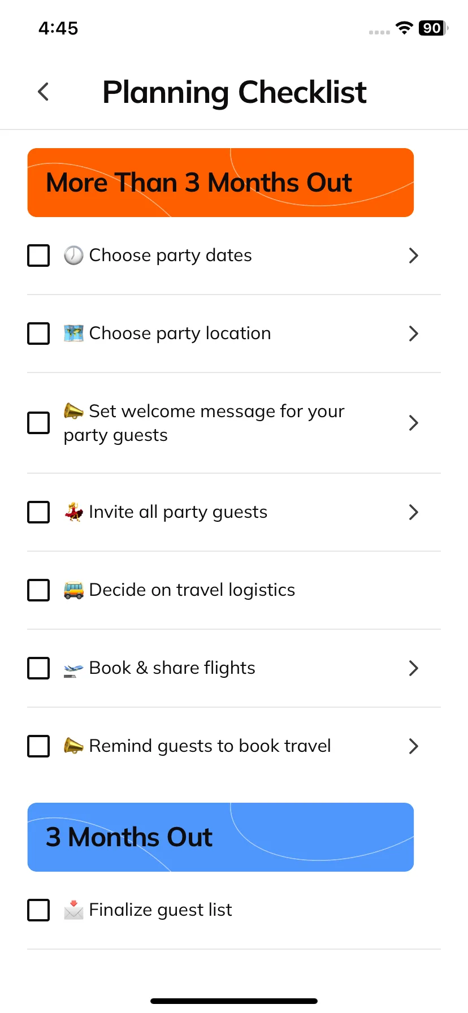This screenshot has height=1013, width=468.
Task: Select the 3 Months Out section header
Action: 220,837
